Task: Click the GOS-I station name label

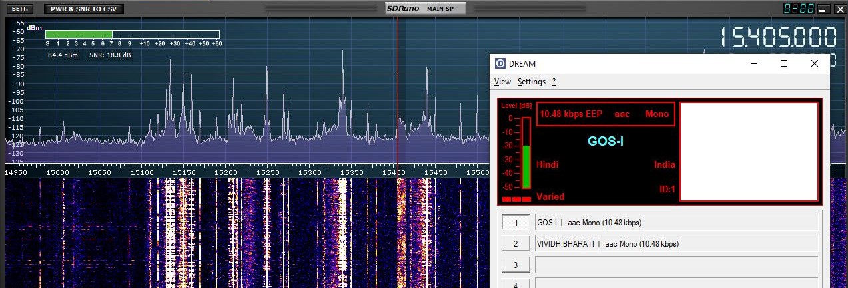Action: click(606, 141)
